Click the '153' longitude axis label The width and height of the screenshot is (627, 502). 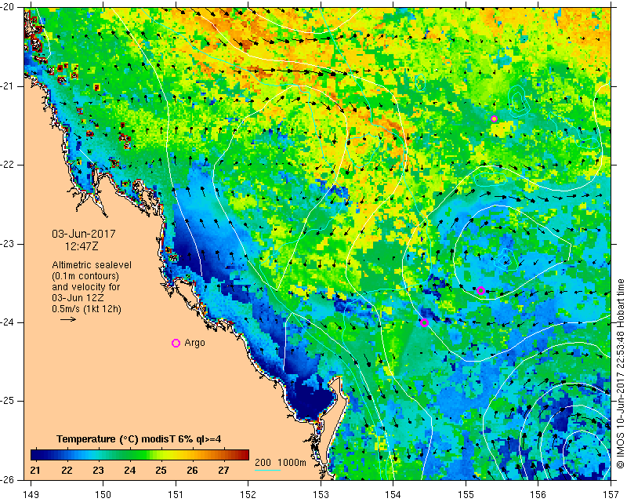321,495
